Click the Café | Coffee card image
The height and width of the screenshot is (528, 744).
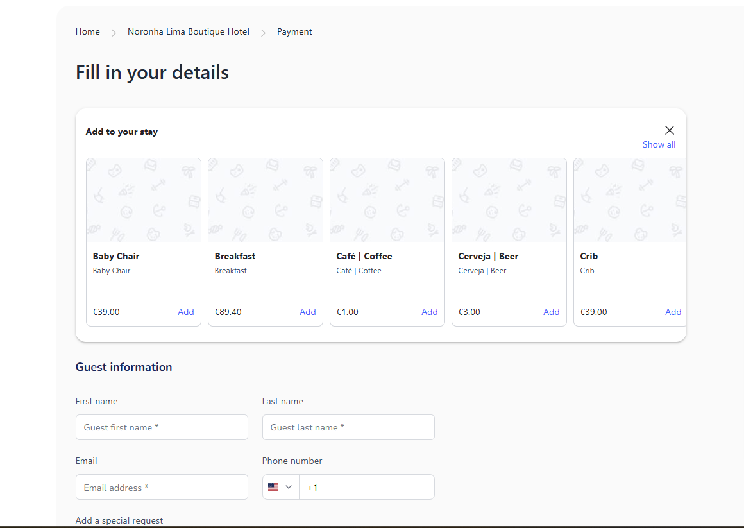(387, 200)
